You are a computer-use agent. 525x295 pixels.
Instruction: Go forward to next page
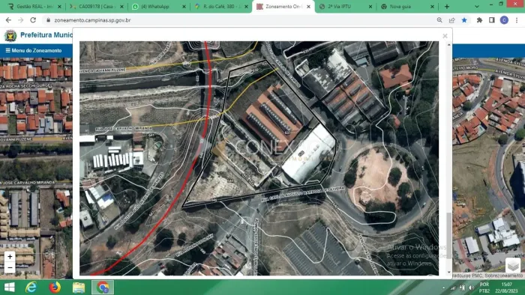coord(21,20)
